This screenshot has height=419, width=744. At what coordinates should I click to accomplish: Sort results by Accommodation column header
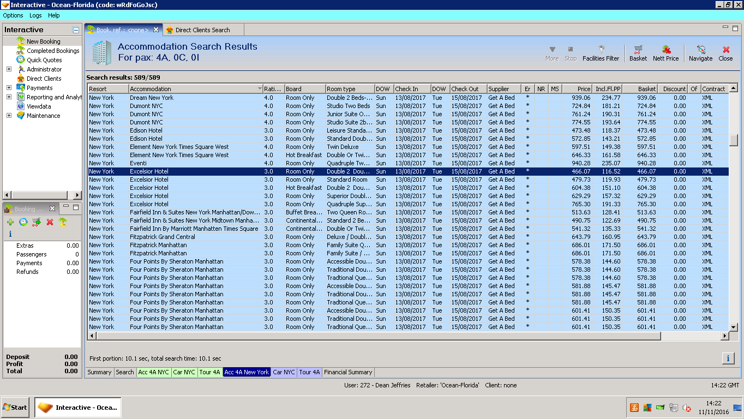[x=150, y=89]
